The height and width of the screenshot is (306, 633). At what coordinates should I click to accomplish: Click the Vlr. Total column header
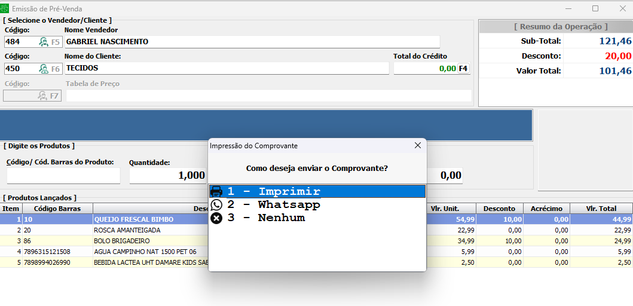[x=600, y=209]
